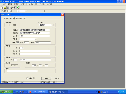Click the toolbar icon right of printer
Image resolution: width=126 pixels, height=94 pixels.
(15, 8)
